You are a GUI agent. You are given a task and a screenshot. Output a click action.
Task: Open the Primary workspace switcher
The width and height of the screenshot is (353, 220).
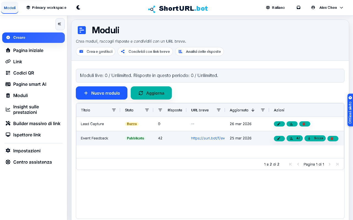point(46,7)
